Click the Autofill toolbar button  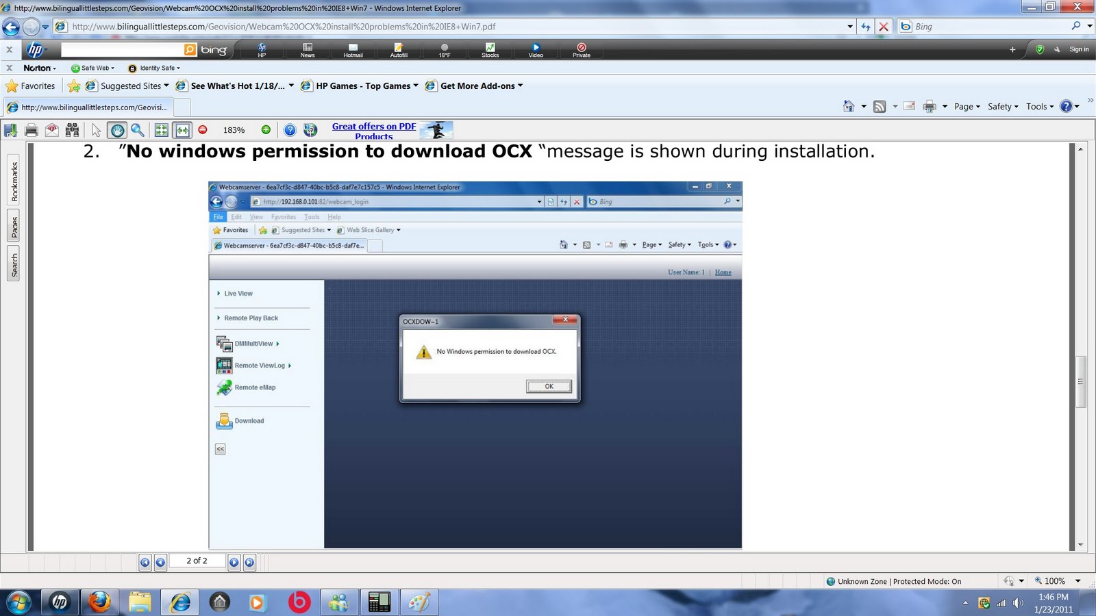tap(399, 50)
